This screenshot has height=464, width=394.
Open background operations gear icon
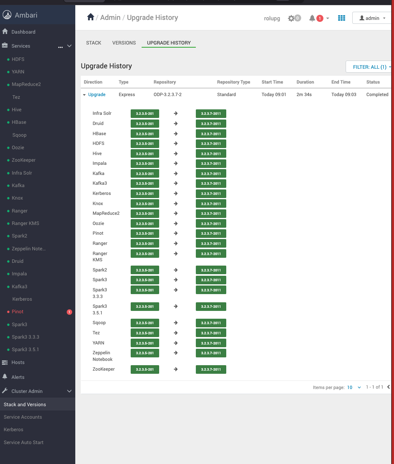tap(291, 18)
